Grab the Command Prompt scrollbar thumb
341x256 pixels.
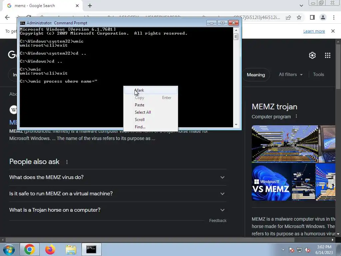[236, 37]
